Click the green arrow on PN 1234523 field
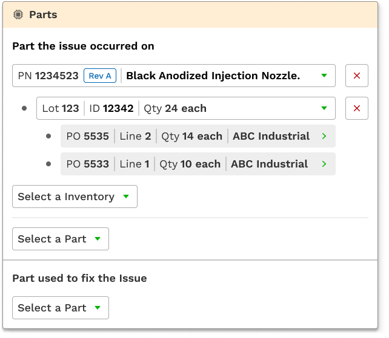The image size is (389, 338). click(324, 76)
